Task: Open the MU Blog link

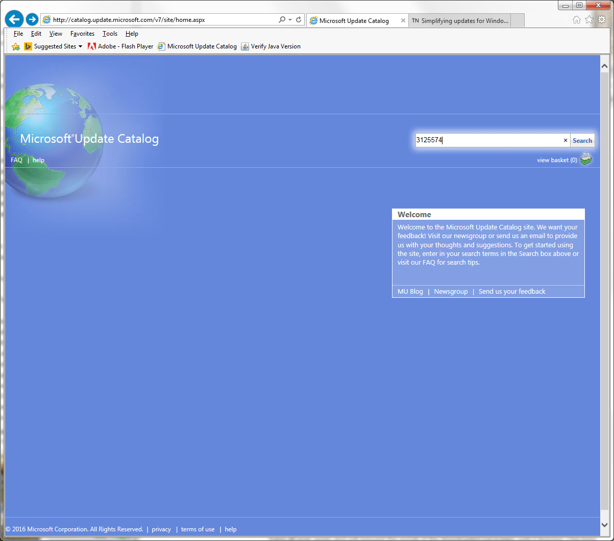Action: coord(410,292)
